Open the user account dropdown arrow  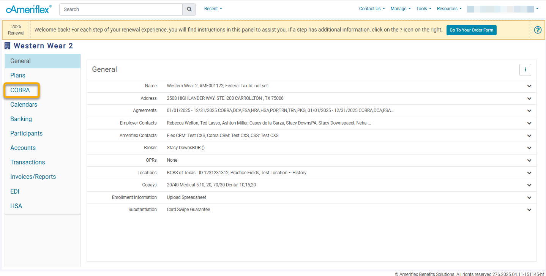(537, 9)
